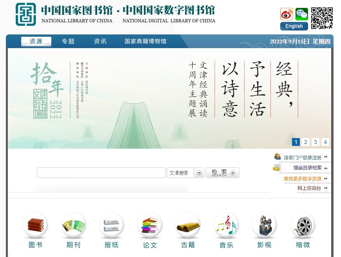Click the catalog search key icon
This screenshot has width=341, height=257.
[277, 167]
